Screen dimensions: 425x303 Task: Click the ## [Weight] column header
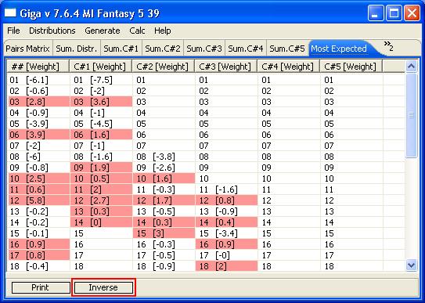[38, 67]
